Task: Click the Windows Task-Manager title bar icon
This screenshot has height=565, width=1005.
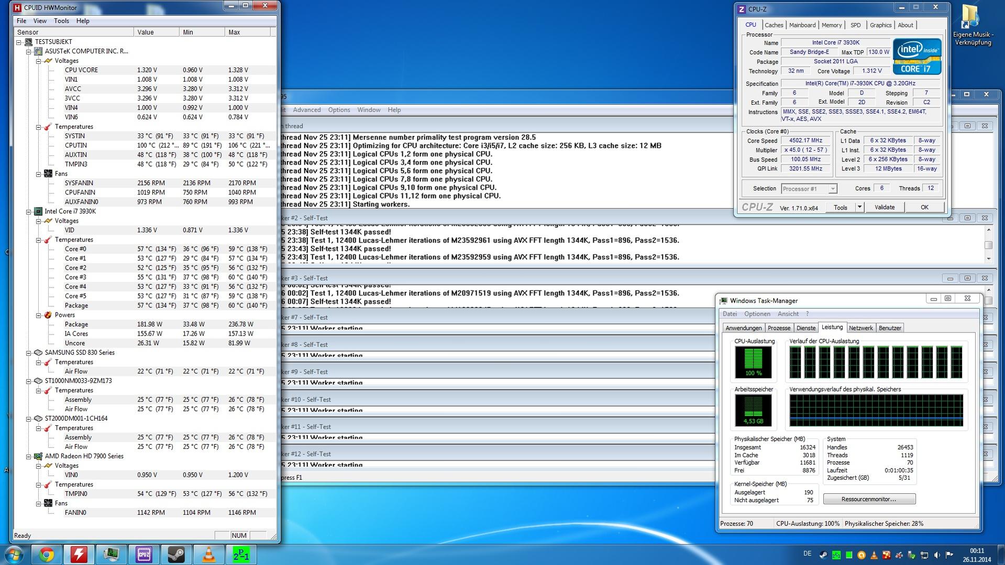Action: tap(723, 301)
